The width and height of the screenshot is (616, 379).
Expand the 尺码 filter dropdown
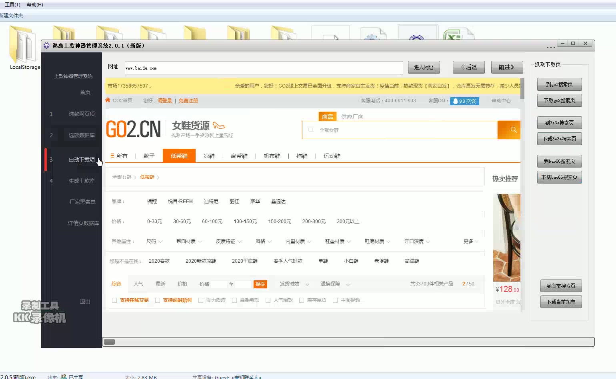[x=154, y=241]
